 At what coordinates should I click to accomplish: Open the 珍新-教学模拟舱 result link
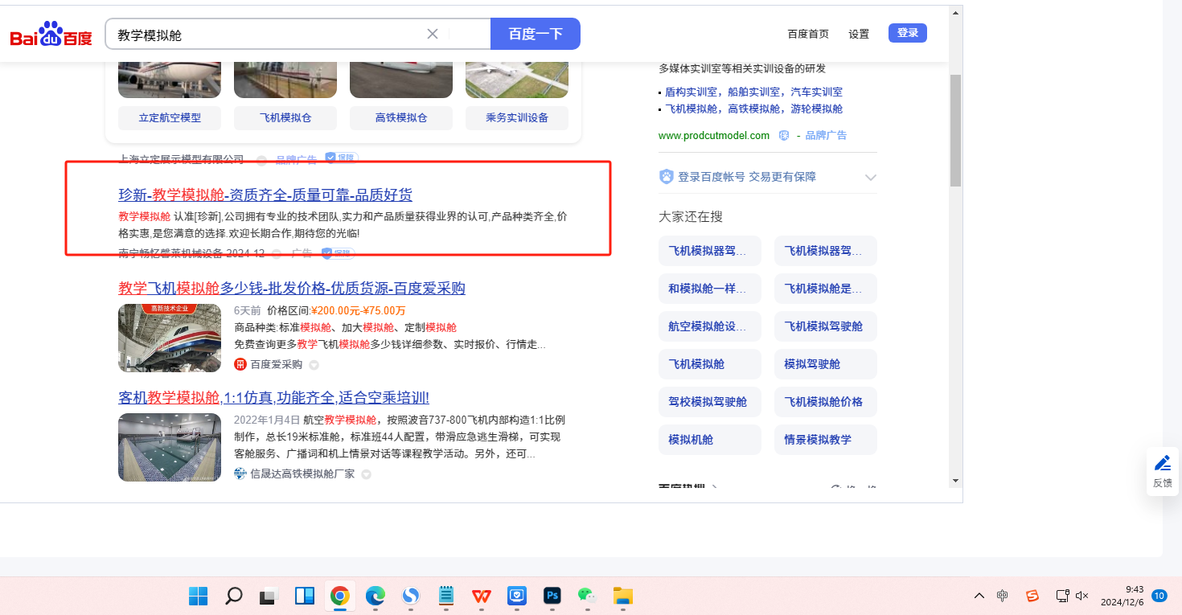[x=265, y=195]
